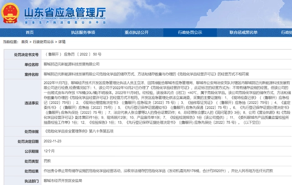Click the 案件名称 value text
The image size is (292, 185).
pos(146,74)
